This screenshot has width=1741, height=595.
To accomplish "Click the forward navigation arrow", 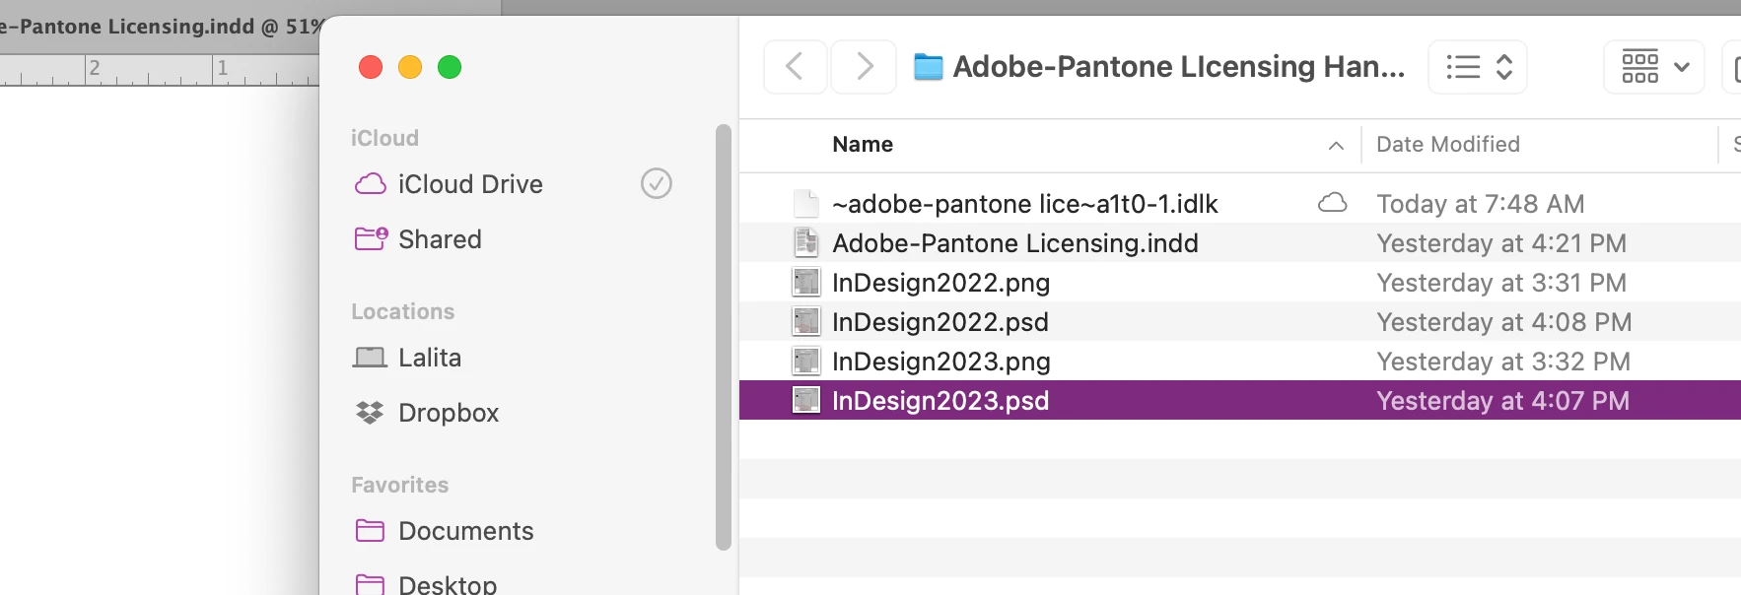I will [864, 67].
